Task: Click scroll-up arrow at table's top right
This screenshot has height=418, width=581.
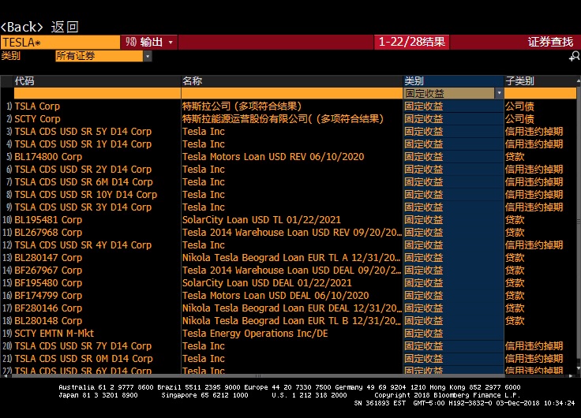Action: tap(579, 80)
